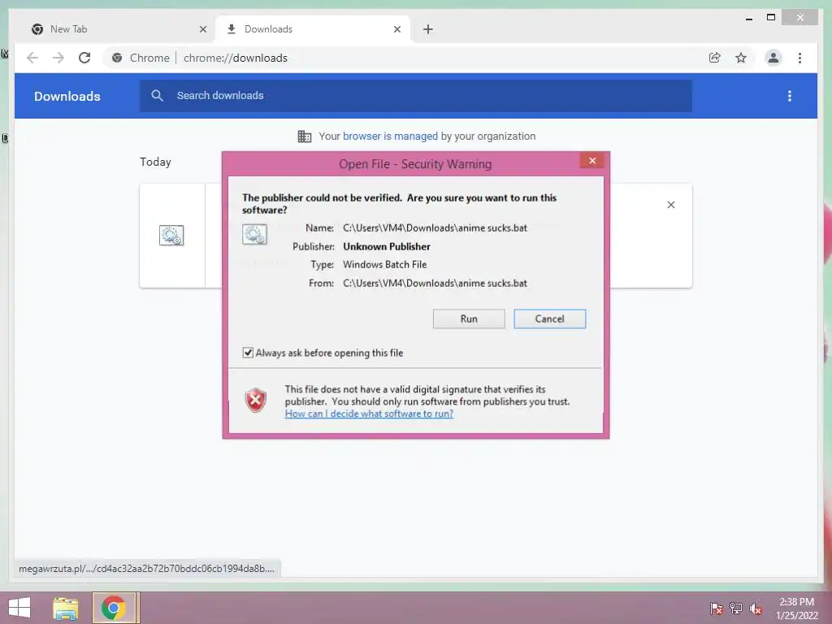This screenshot has width=832, height=624.
Task: Reload the downloads page
Action: (84, 58)
